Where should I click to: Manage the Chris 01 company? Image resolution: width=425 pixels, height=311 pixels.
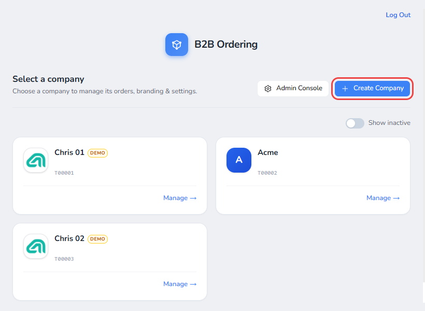(x=180, y=198)
